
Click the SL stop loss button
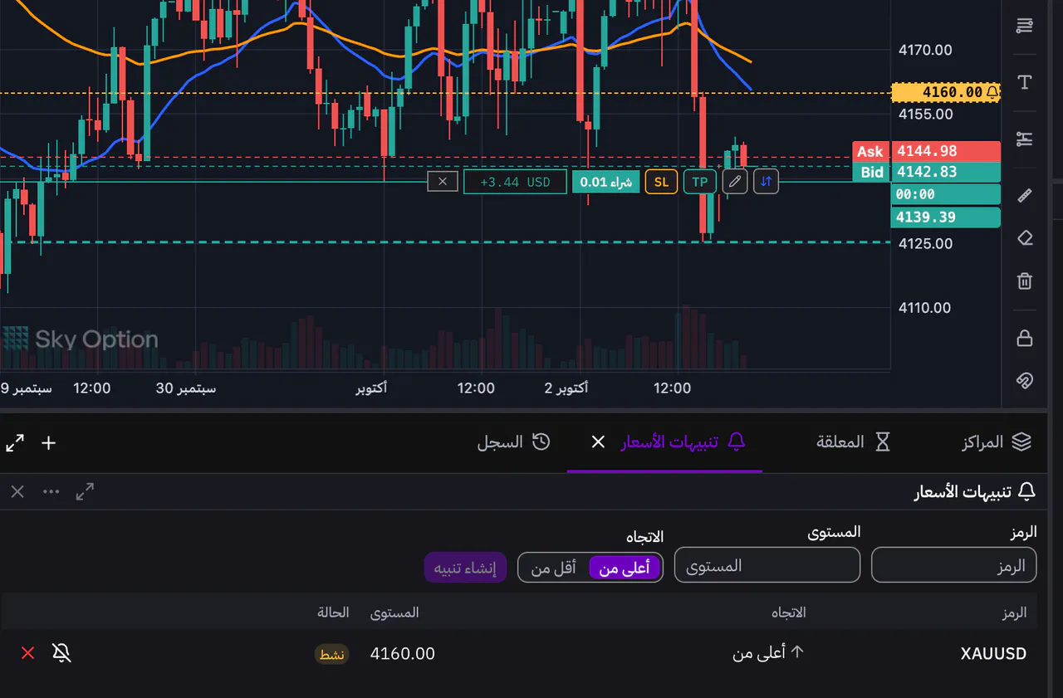click(x=661, y=182)
